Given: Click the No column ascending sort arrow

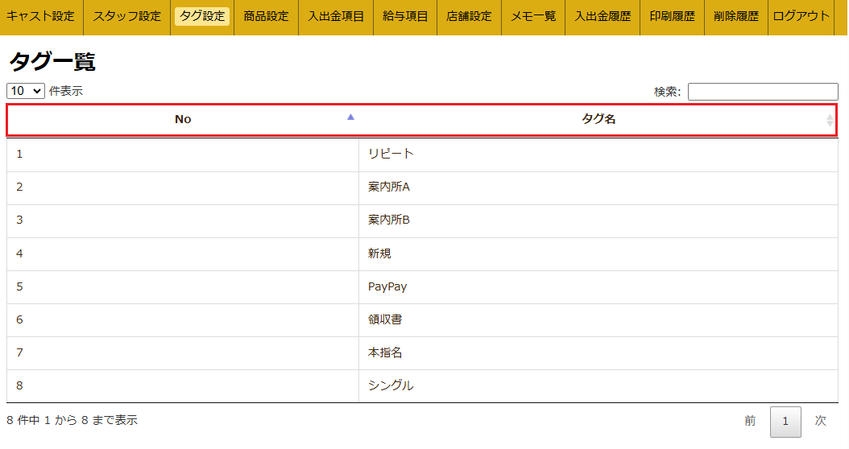Looking at the screenshot, I should pos(350,117).
